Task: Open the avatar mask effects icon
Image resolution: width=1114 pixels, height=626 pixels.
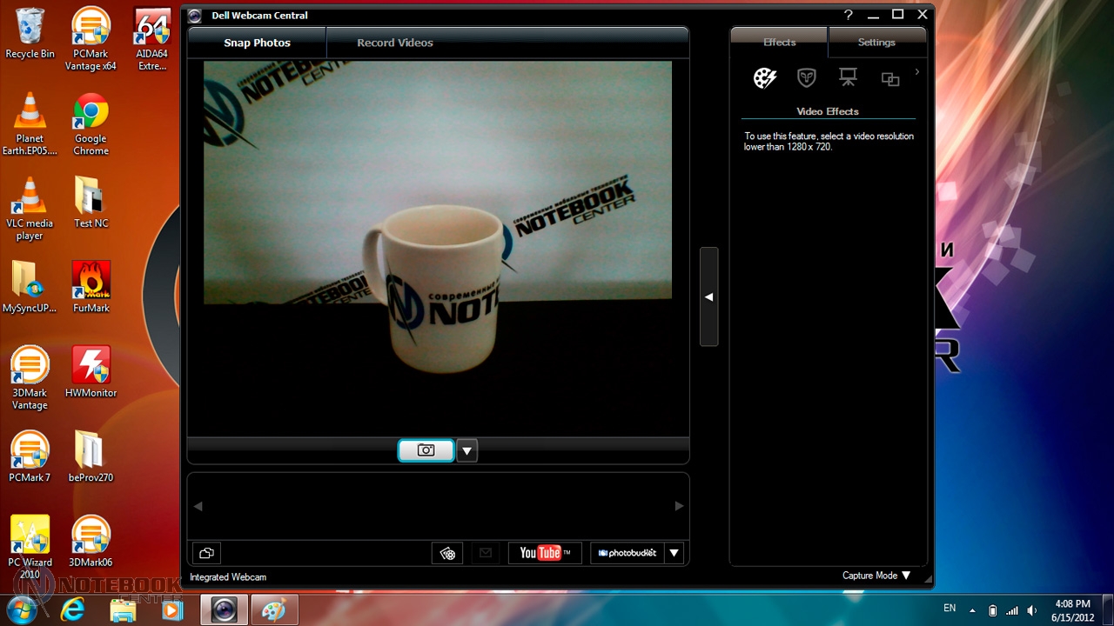Action: pos(807,78)
